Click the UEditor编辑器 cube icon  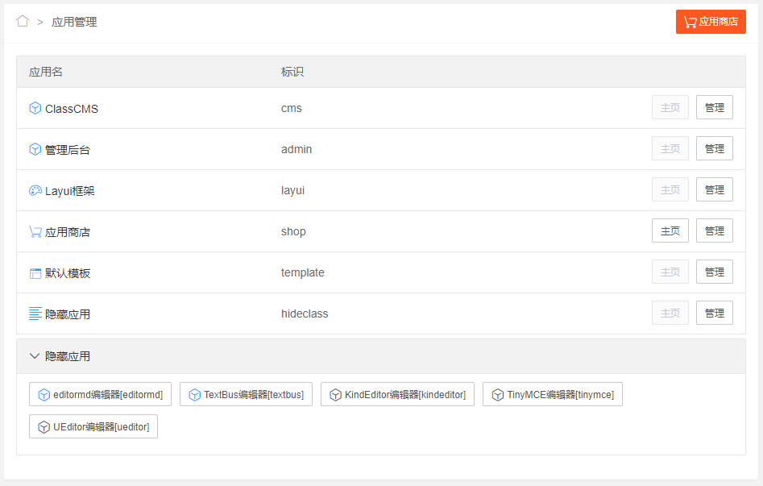pyautogui.click(x=44, y=426)
